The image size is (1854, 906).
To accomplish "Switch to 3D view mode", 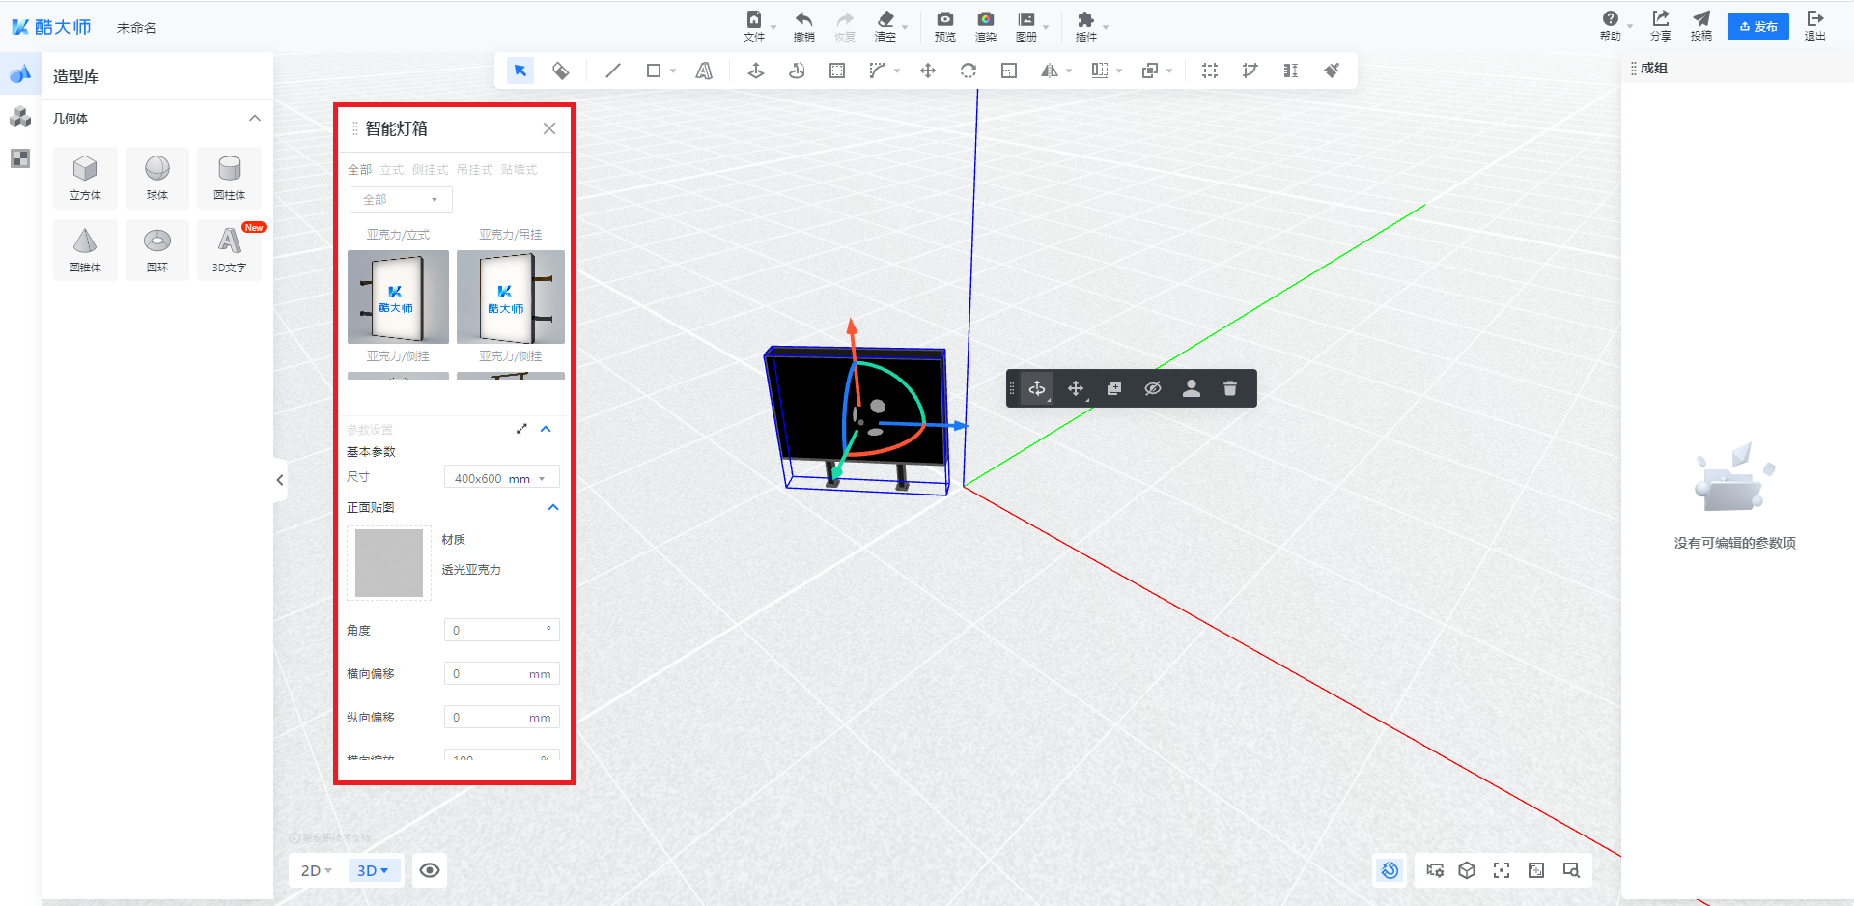I will coord(373,870).
